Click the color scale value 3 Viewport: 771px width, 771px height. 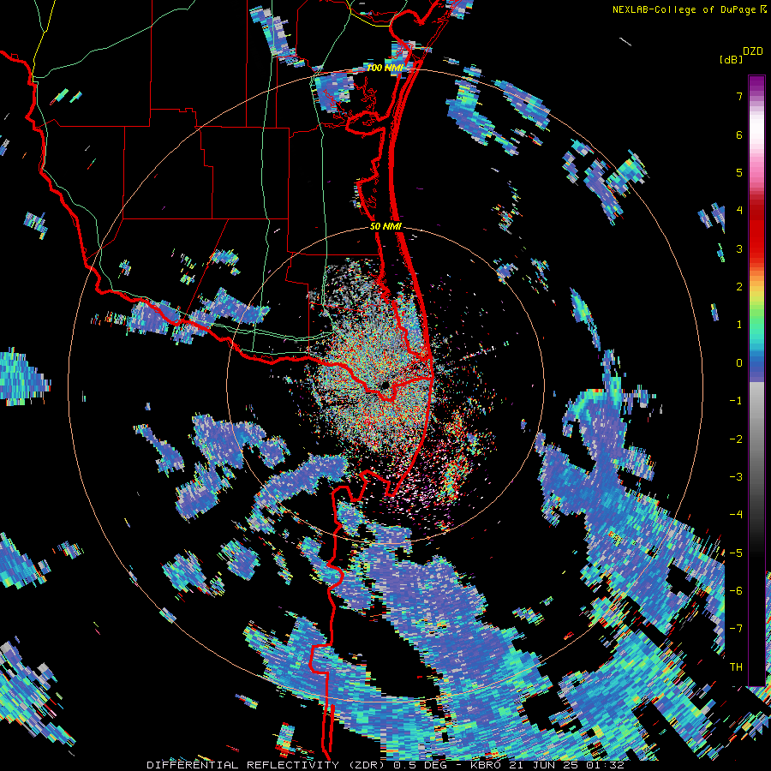coord(739,248)
